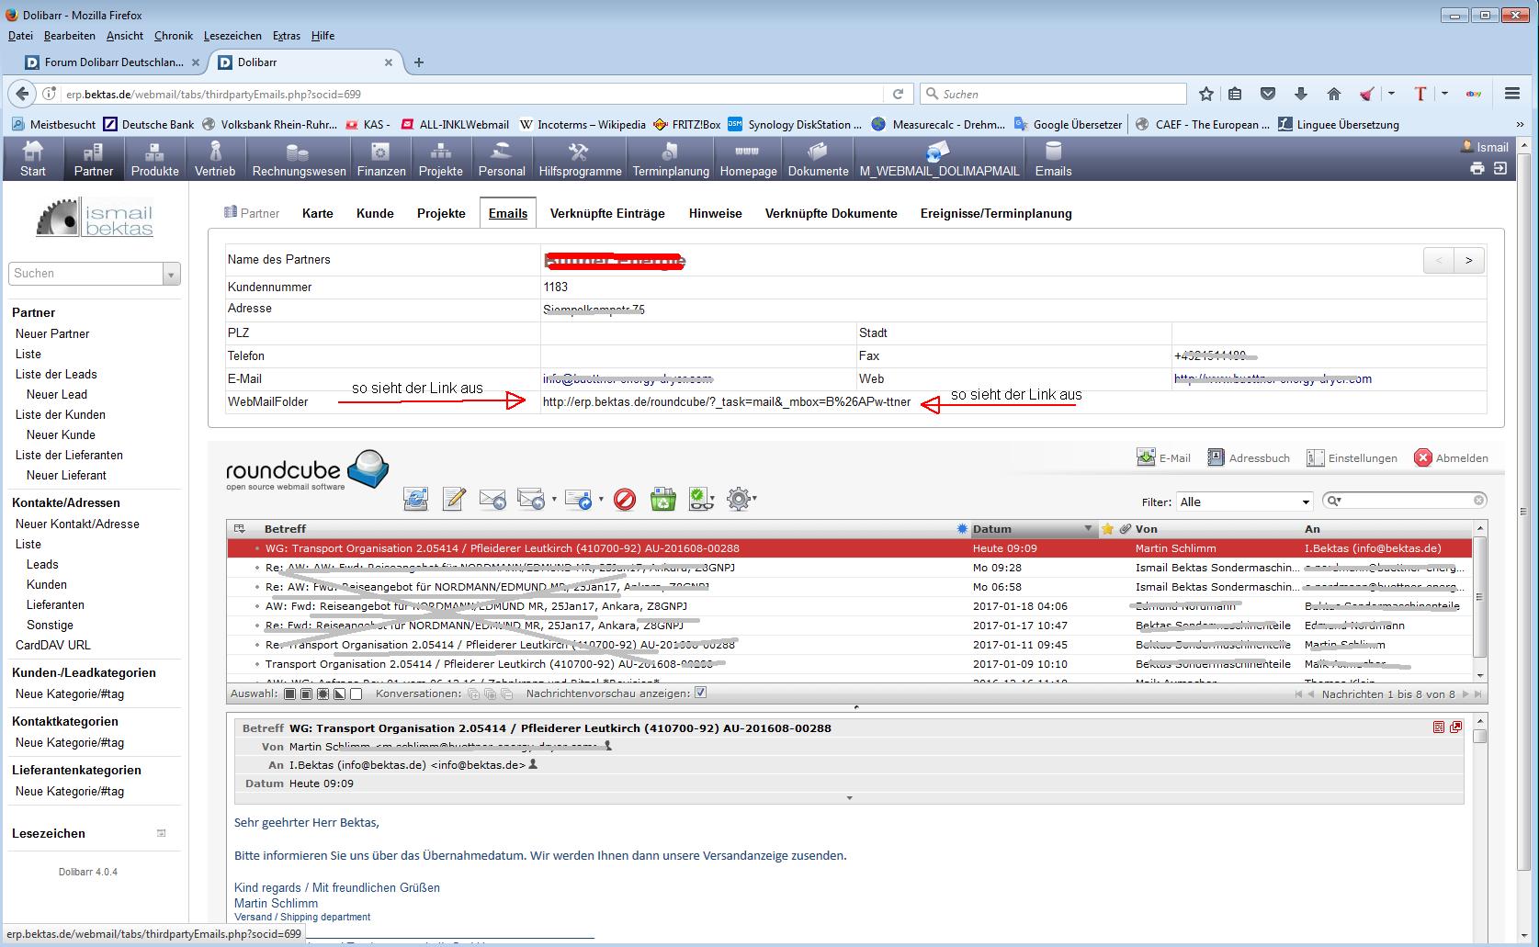Open the gear more-actions icon
Screen dimensions: 1539x947
739,499
